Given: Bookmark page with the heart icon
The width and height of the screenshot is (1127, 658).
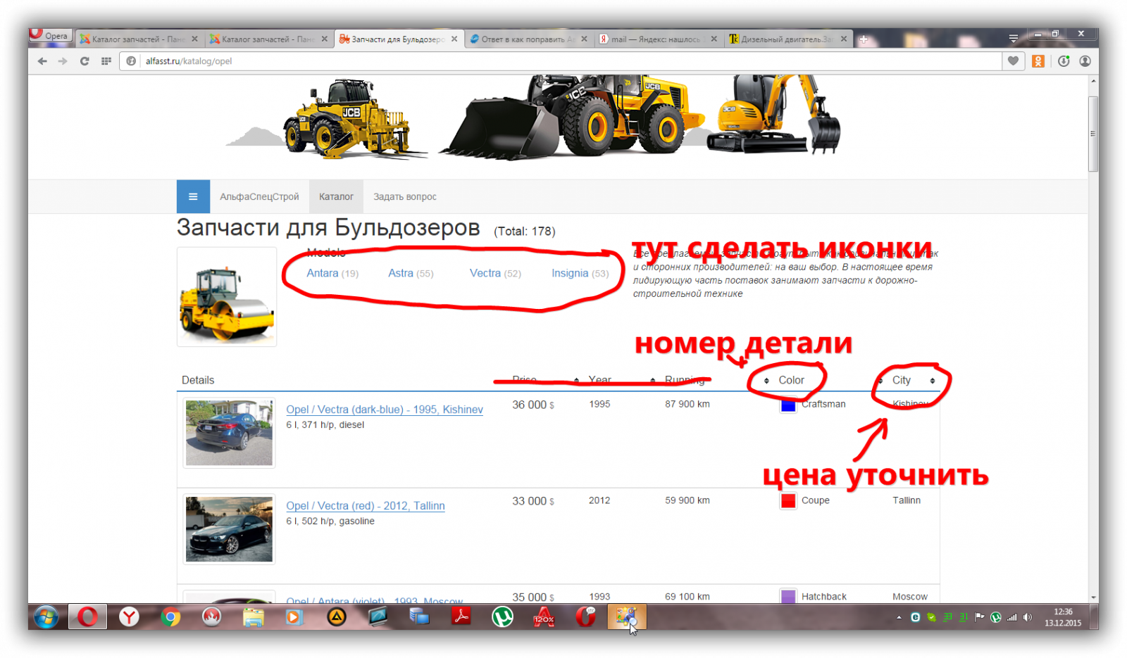Looking at the screenshot, I should click(1013, 61).
